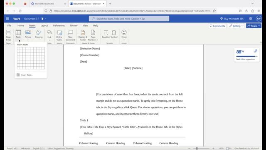
Task: Click Buy Microsoft 365
Action: tap(232, 19)
